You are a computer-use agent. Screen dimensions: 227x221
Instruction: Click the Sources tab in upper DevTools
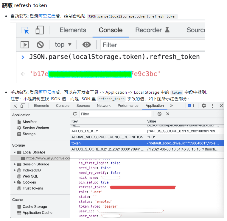click(196, 30)
